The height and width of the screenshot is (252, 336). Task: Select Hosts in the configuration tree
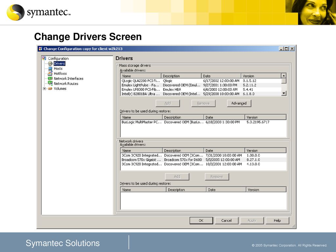click(58, 69)
